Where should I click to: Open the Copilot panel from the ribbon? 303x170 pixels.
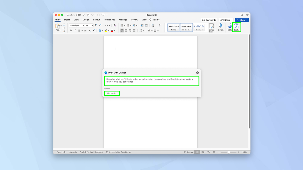(x=237, y=27)
